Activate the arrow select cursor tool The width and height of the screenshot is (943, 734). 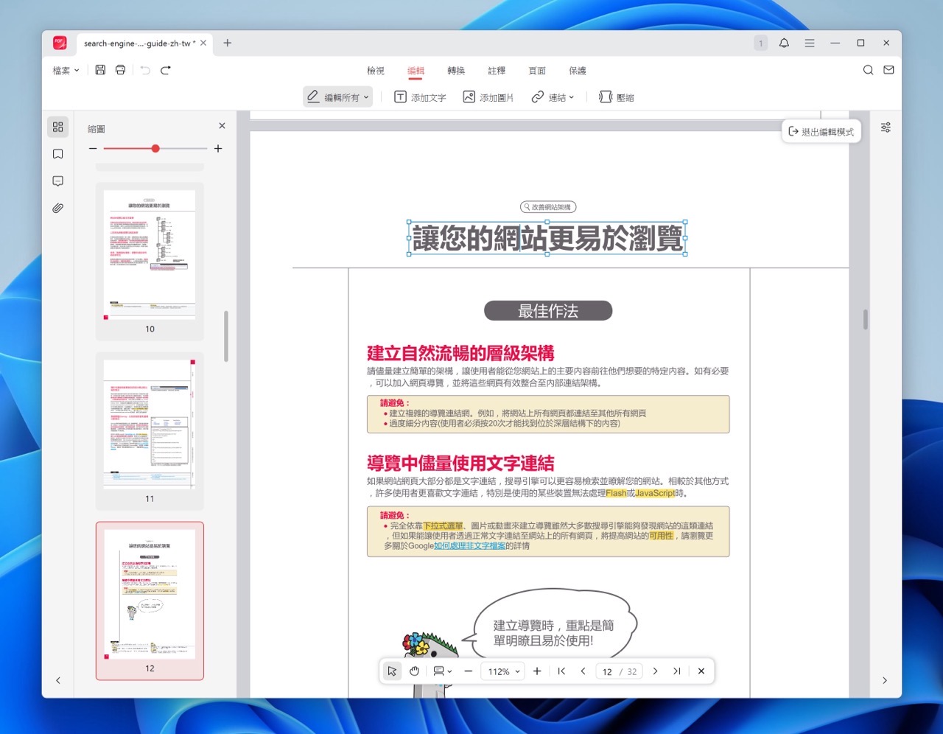392,671
